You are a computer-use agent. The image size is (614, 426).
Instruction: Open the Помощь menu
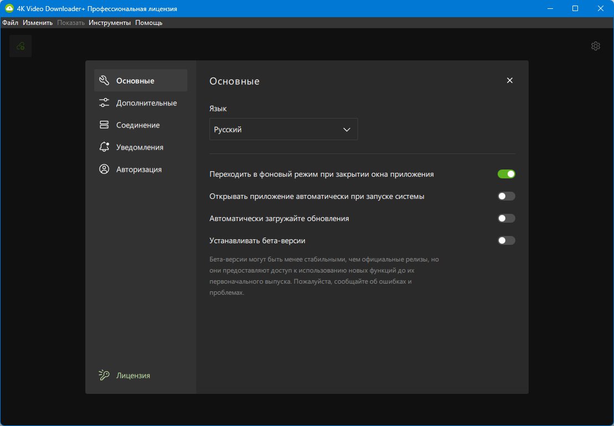tap(149, 23)
